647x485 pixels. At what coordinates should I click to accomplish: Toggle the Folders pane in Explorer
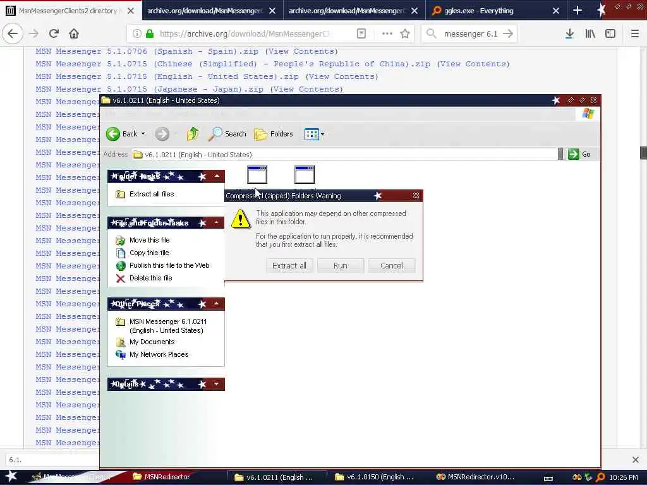coord(273,134)
